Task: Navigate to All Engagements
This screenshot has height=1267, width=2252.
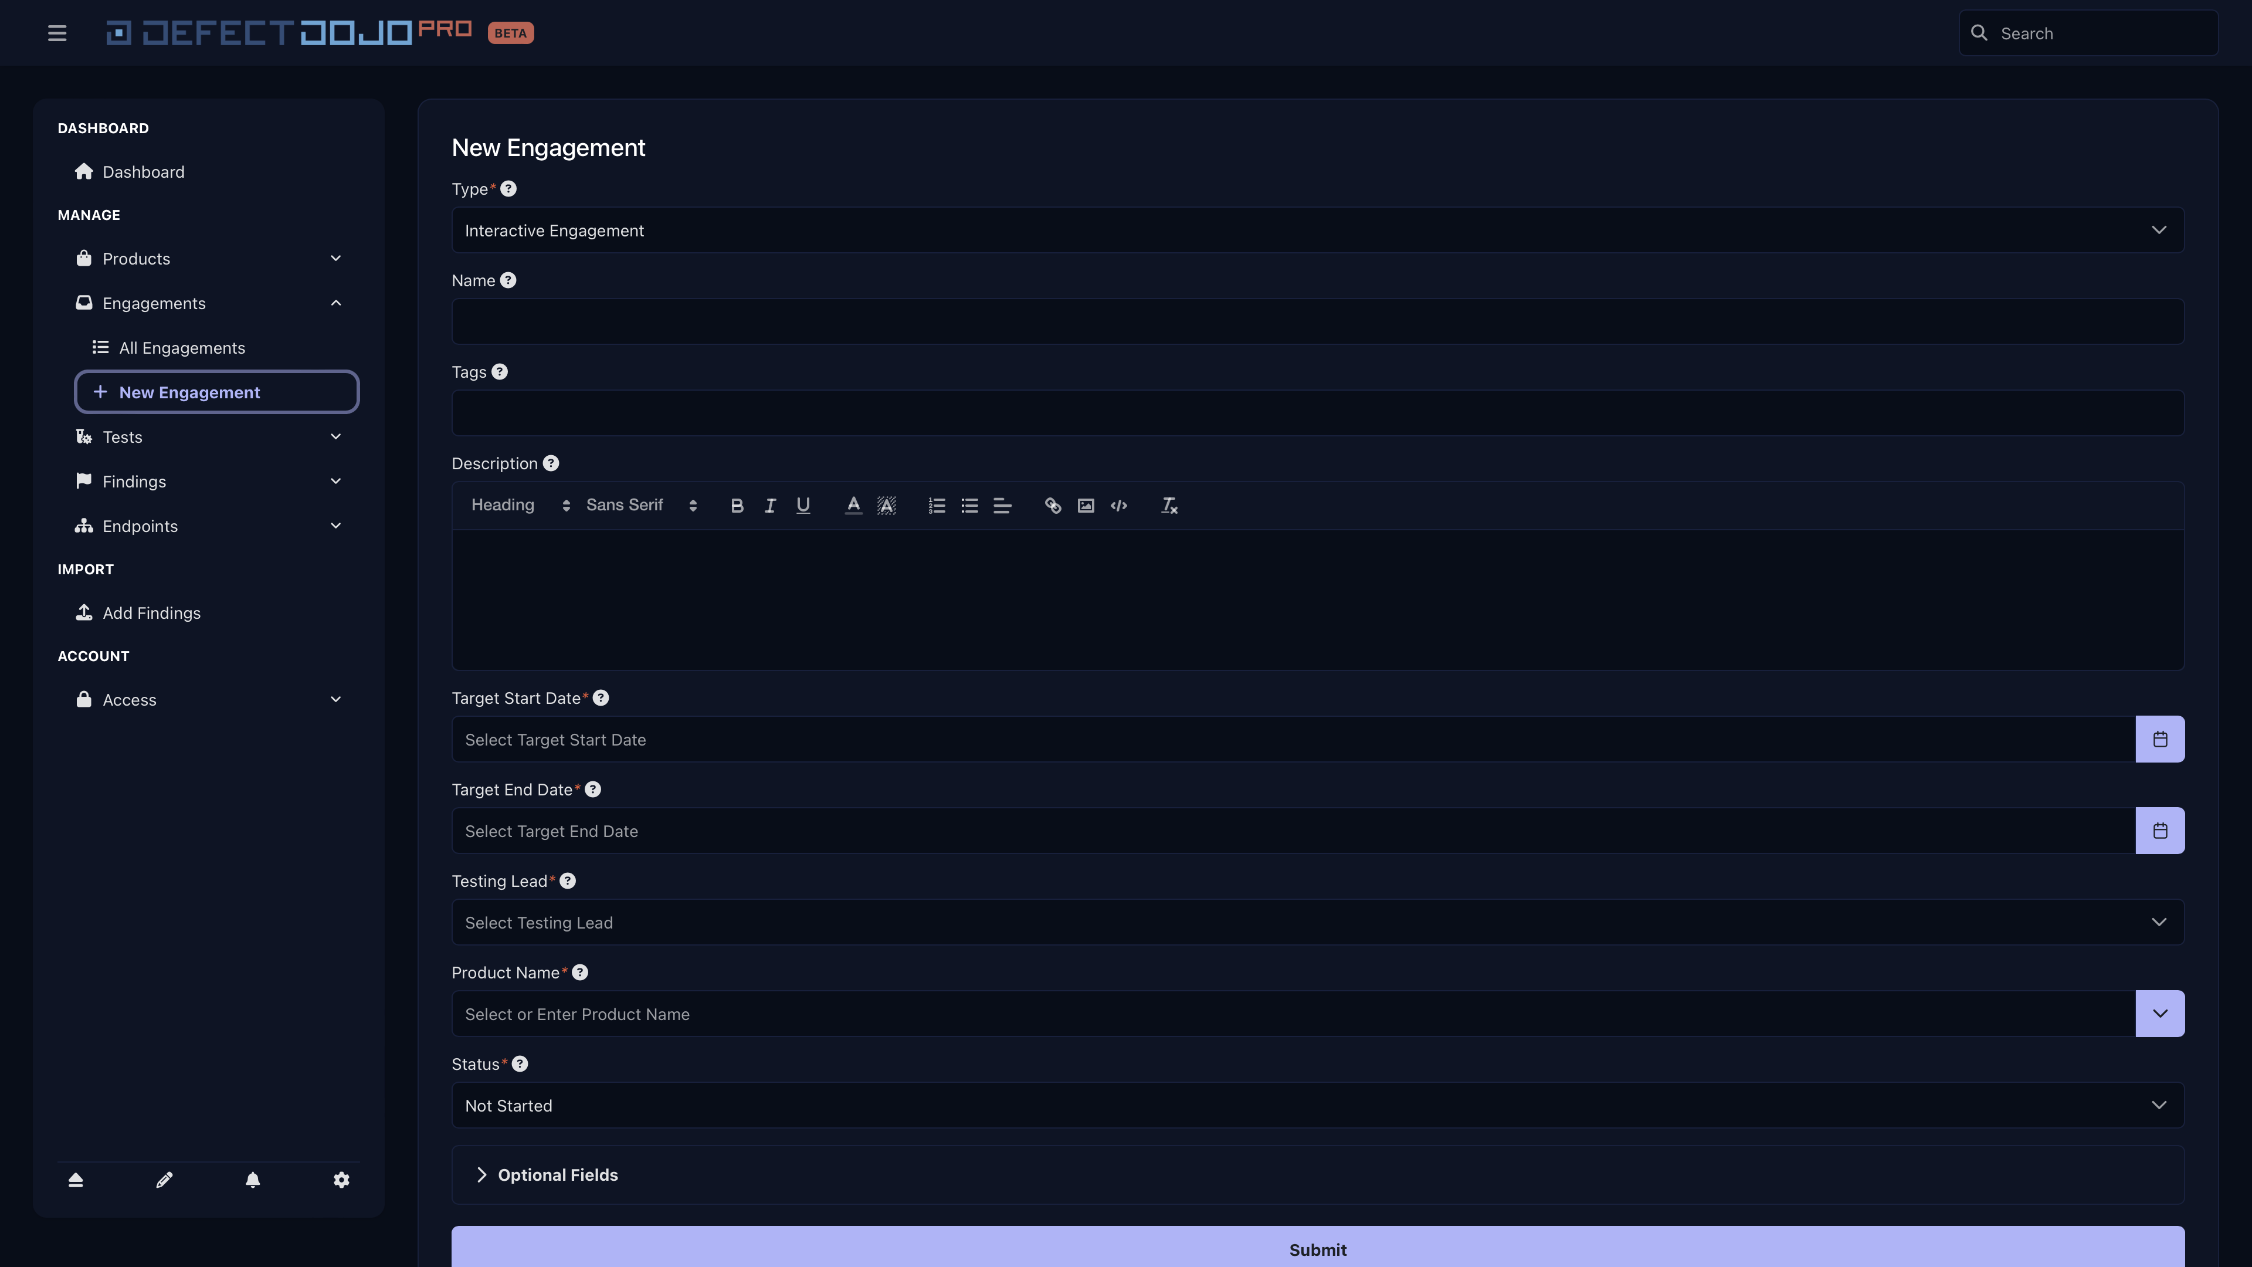Action: pos(181,347)
